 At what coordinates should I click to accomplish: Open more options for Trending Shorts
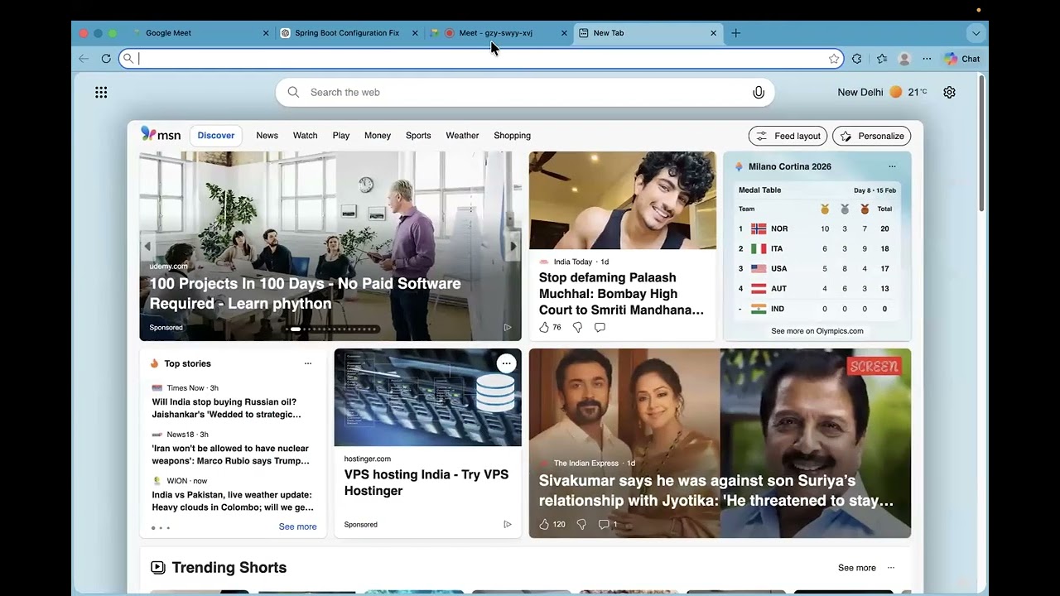[891, 568]
